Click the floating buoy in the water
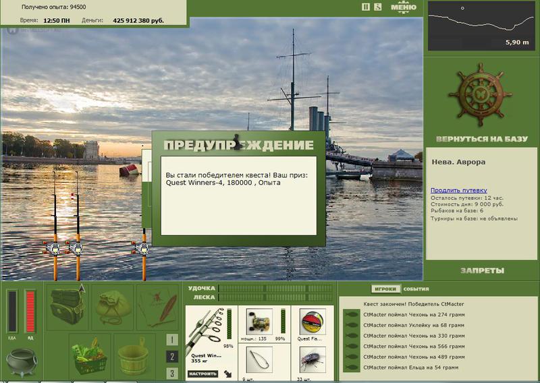 pyautogui.click(x=130, y=170)
